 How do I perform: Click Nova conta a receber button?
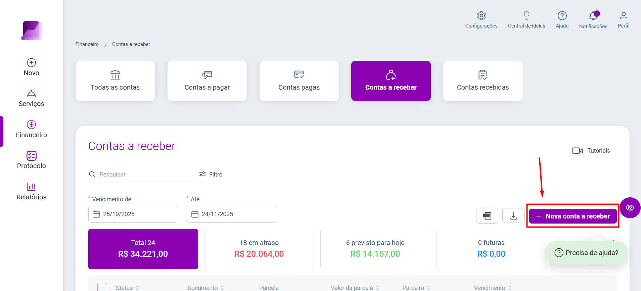point(573,216)
